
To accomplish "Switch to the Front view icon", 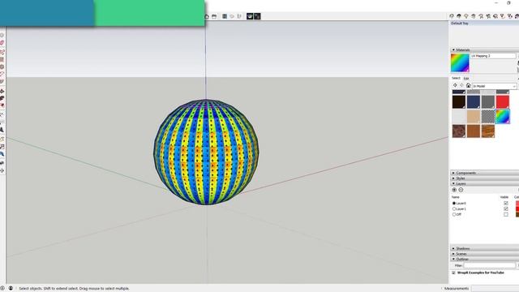I will [225, 16].
